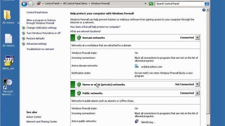The image size is (225, 126).
Task: Click shield icon beside Advanced settings
Action: (x=24, y=44)
